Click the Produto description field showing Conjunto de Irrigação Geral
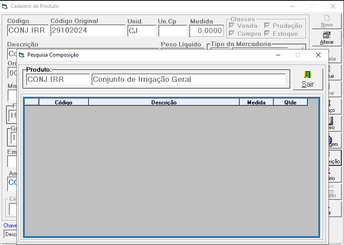 click(x=189, y=80)
